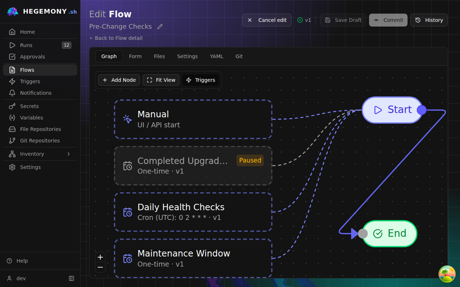Go to Approvals page

pos(40,57)
